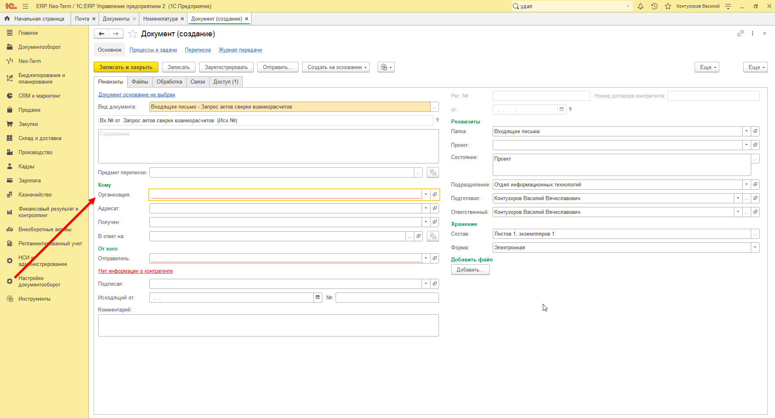Copy link to document icon
Viewport: 775px width, 418px height.
coord(740,33)
